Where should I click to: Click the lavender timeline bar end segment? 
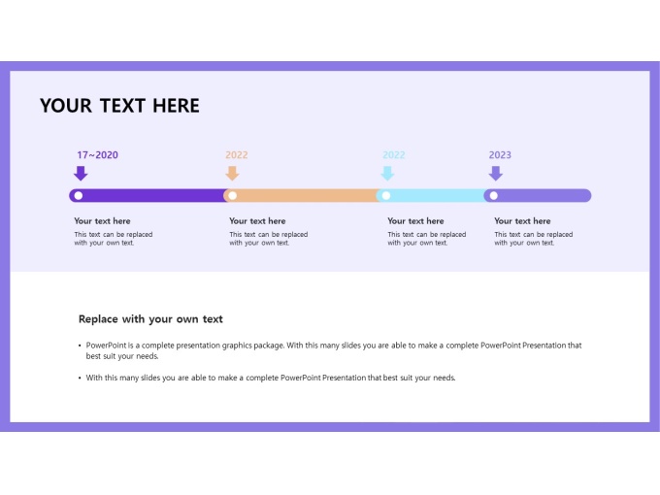pyautogui.click(x=538, y=195)
